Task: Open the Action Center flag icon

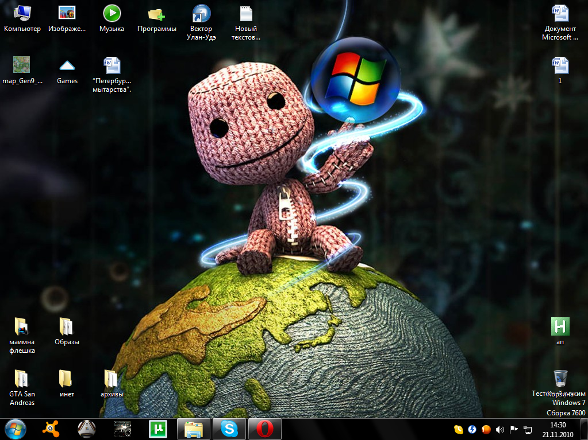Action: coord(514,429)
